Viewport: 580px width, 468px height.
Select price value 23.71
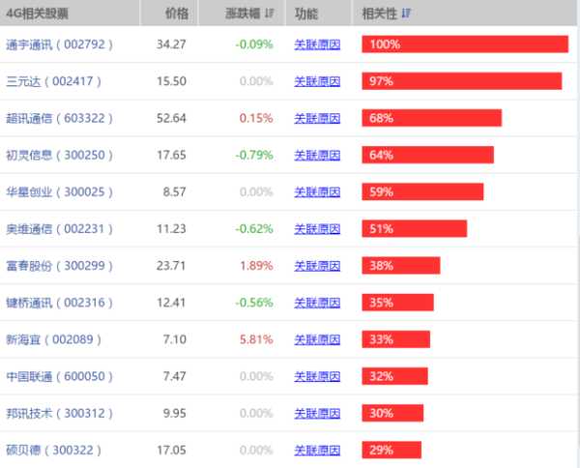point(171,266)
